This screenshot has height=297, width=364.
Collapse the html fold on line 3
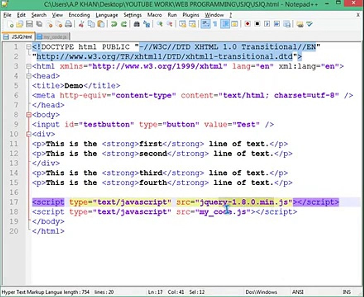click(x=29, y=66)
